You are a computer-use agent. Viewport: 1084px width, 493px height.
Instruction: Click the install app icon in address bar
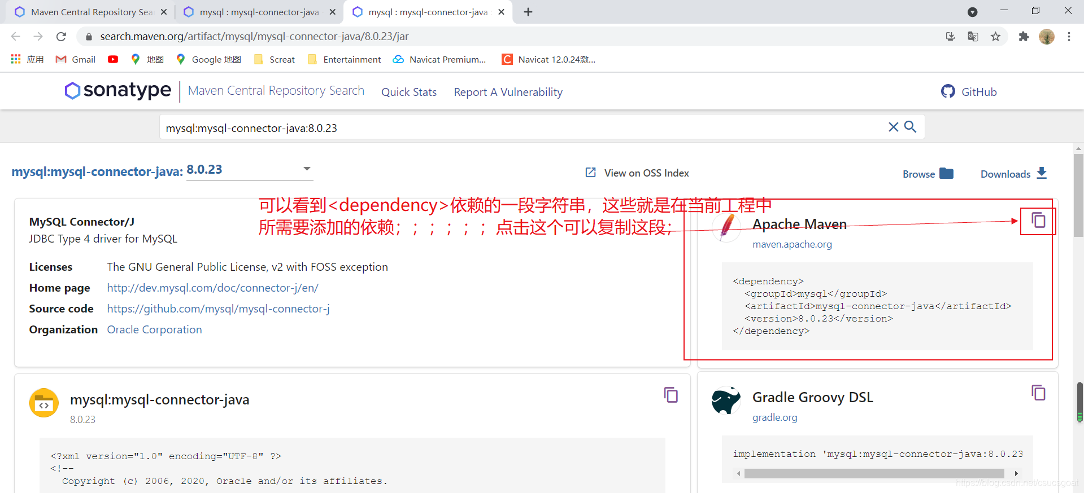950,37
